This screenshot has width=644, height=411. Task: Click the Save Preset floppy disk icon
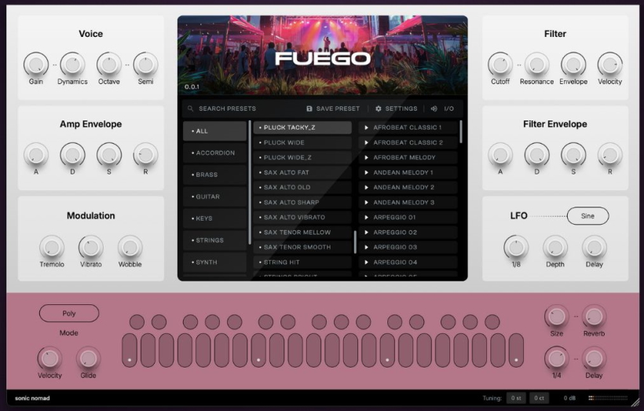click(x=309, y=109)
